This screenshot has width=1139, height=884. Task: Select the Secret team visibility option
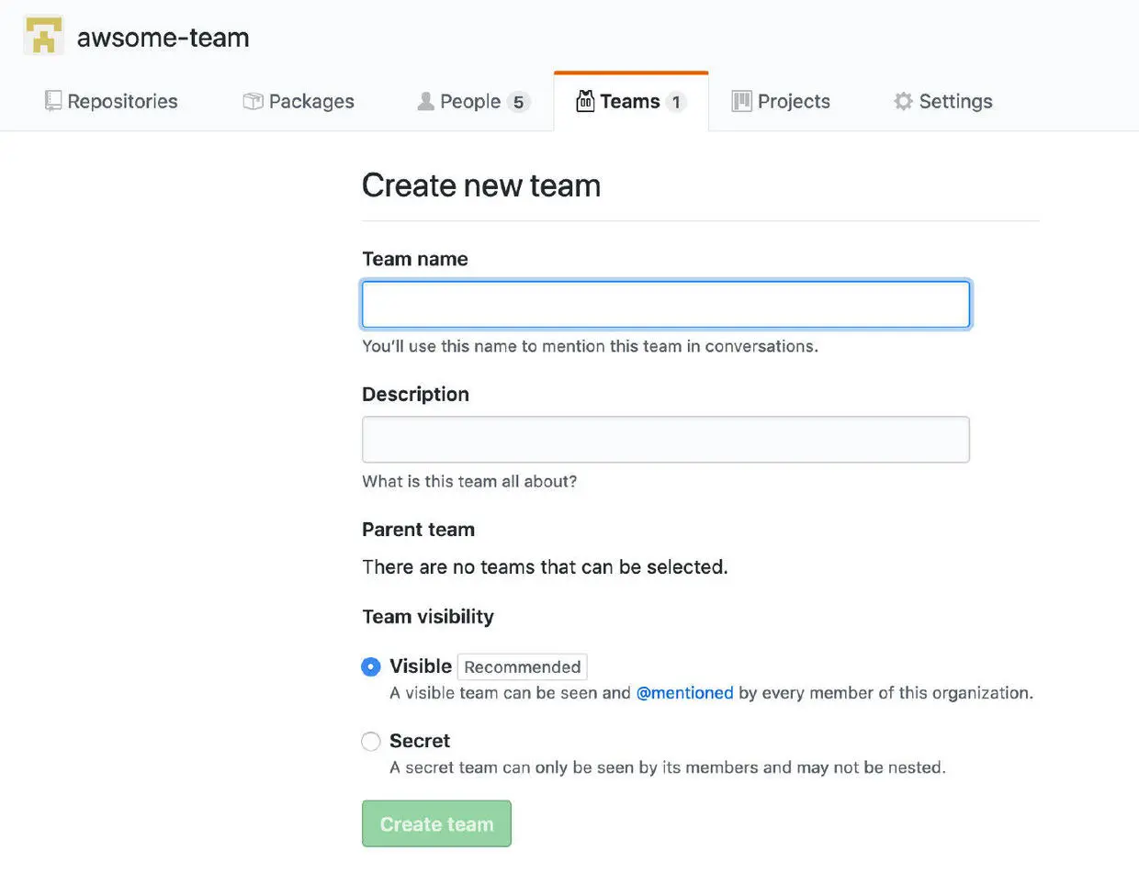[x=371, y=741]
